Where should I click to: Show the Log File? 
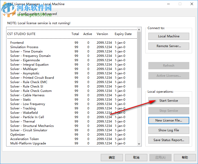169,130
